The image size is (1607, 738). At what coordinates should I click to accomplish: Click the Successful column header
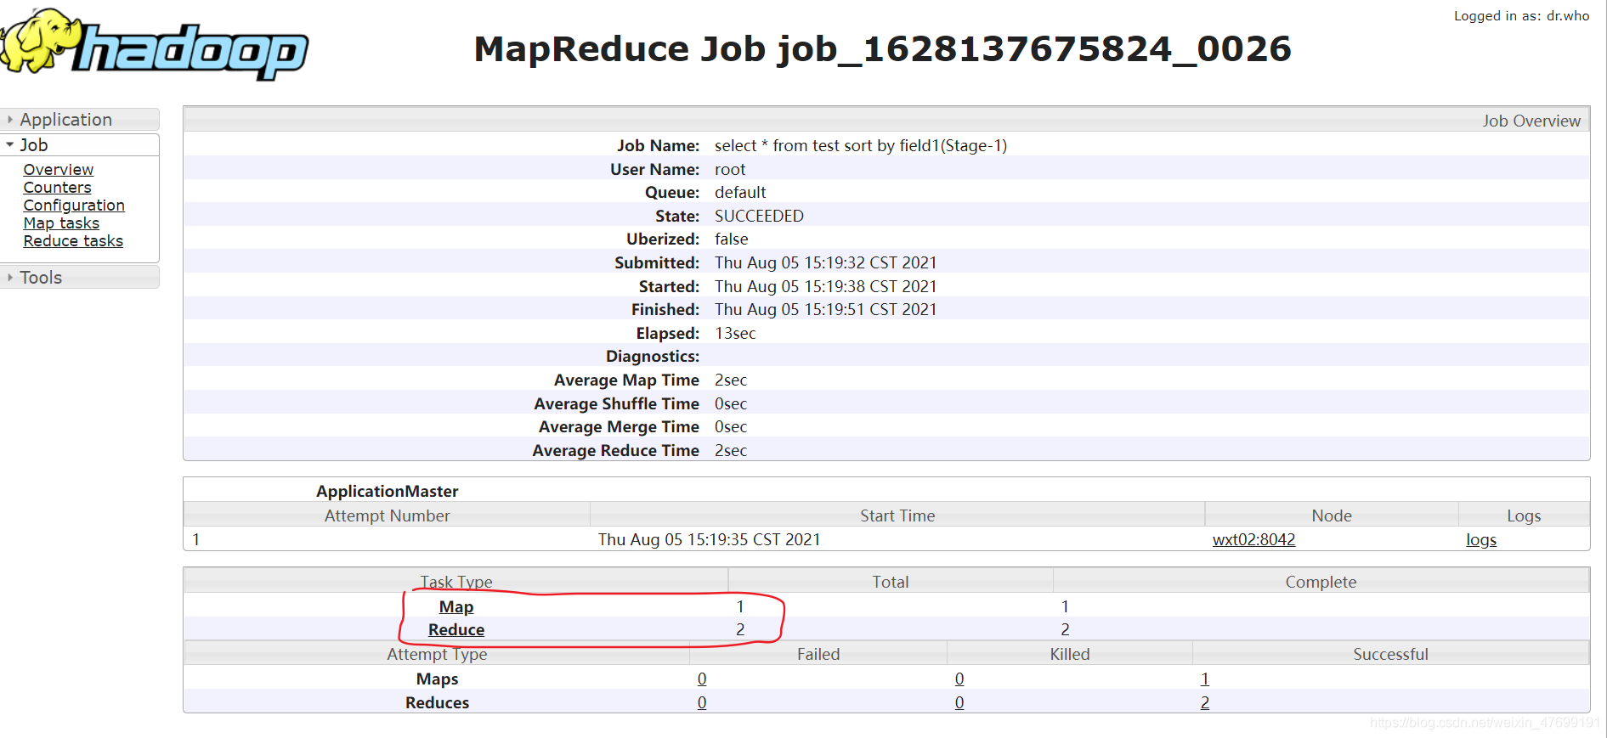[1390, 654]
